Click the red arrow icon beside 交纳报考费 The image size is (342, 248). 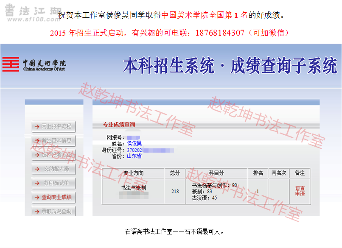click(x=37, y=169)
